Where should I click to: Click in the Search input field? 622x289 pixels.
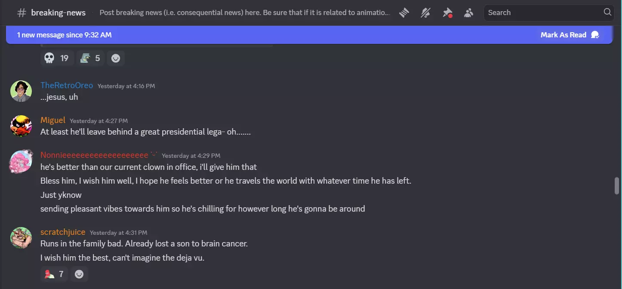(544, 12)
